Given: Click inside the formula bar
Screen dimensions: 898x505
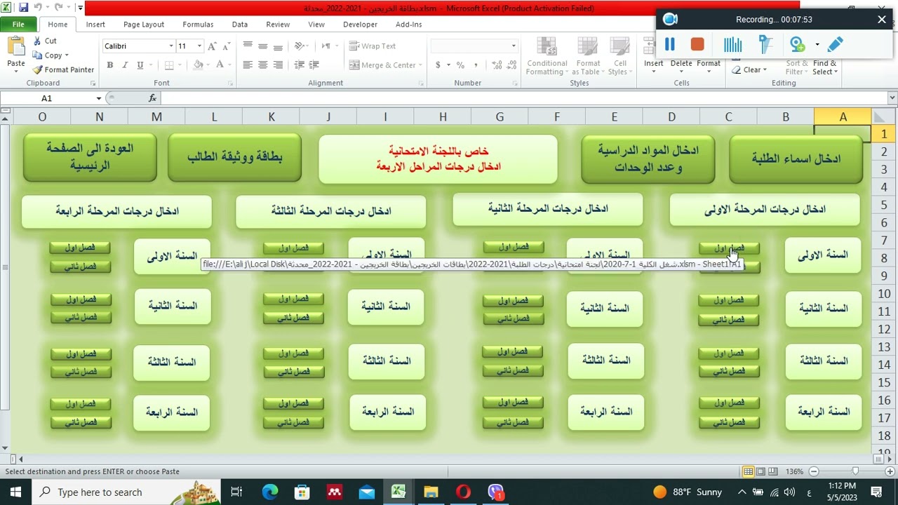Looking at the screenshot, I should coord(523,98).
